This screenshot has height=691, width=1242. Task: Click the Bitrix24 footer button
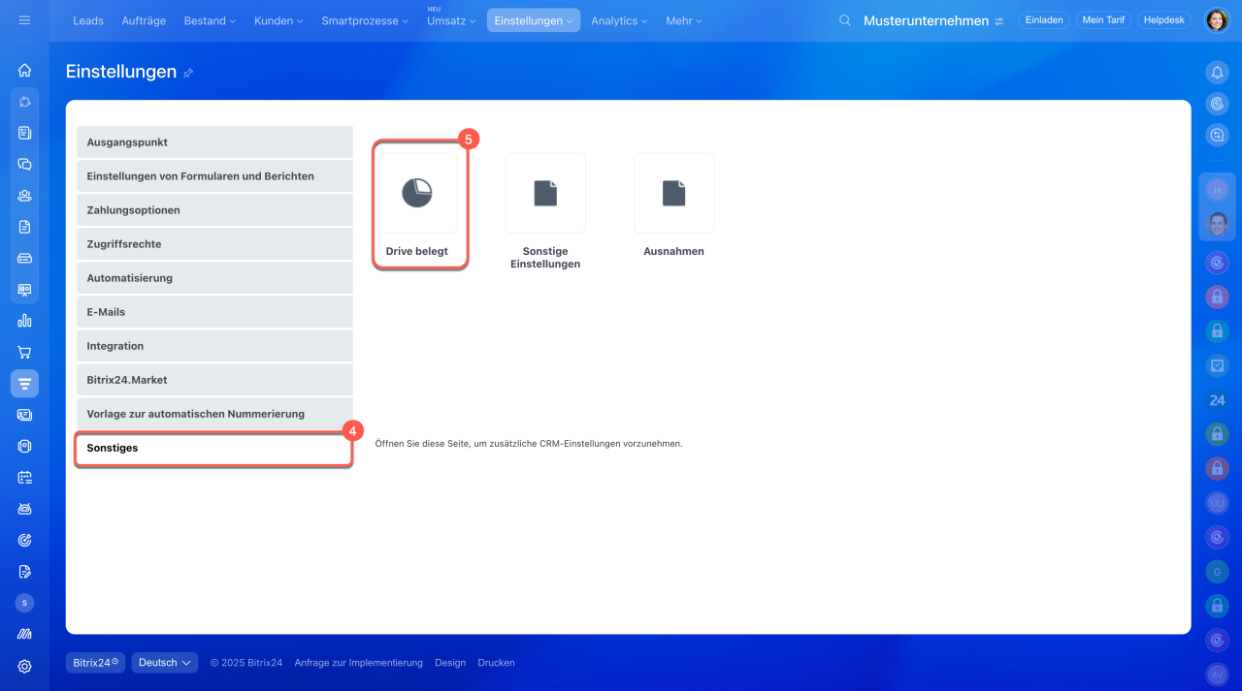[x=95, y=663]
